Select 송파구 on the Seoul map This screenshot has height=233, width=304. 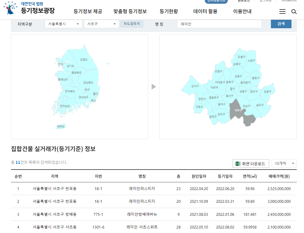[x=260, y=105]
